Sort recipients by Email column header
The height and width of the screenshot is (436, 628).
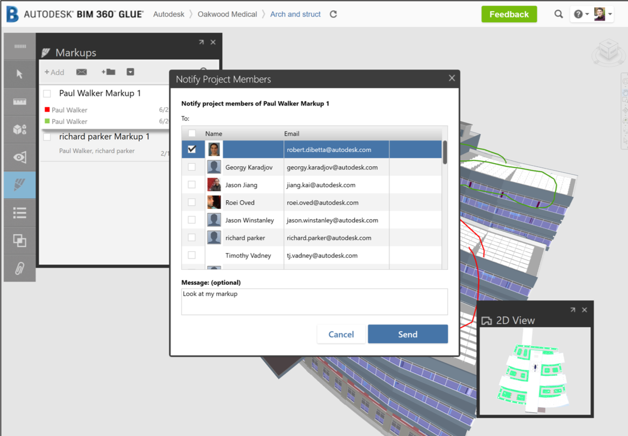tap(291, 133)
